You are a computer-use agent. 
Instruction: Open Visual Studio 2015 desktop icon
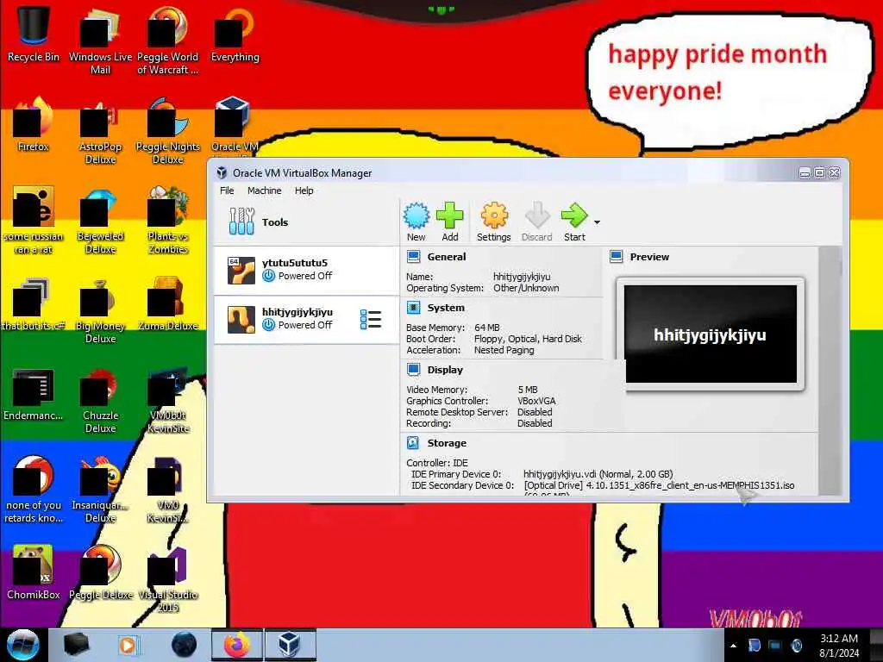click(x=168, y=580)
